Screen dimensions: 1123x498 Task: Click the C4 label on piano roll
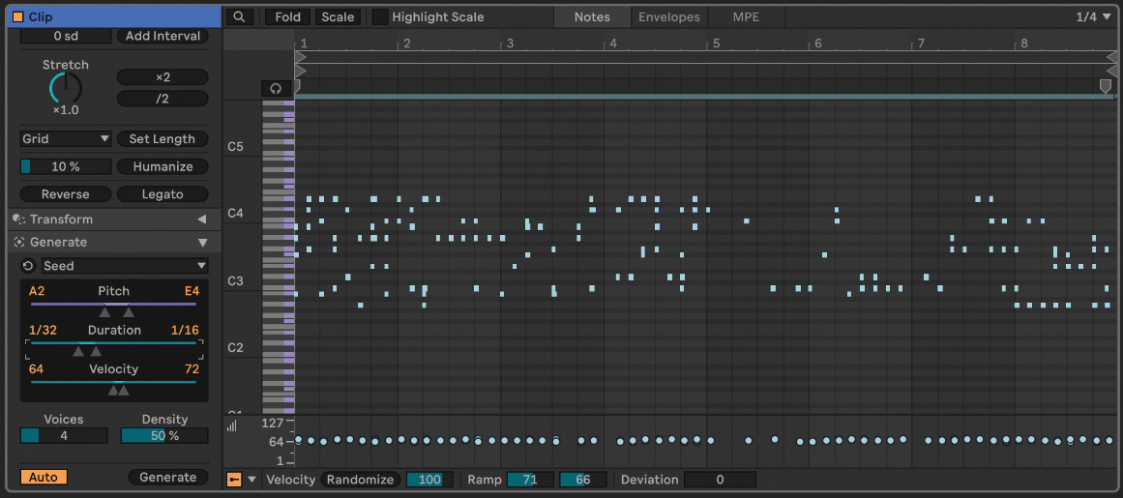[236, 214]
